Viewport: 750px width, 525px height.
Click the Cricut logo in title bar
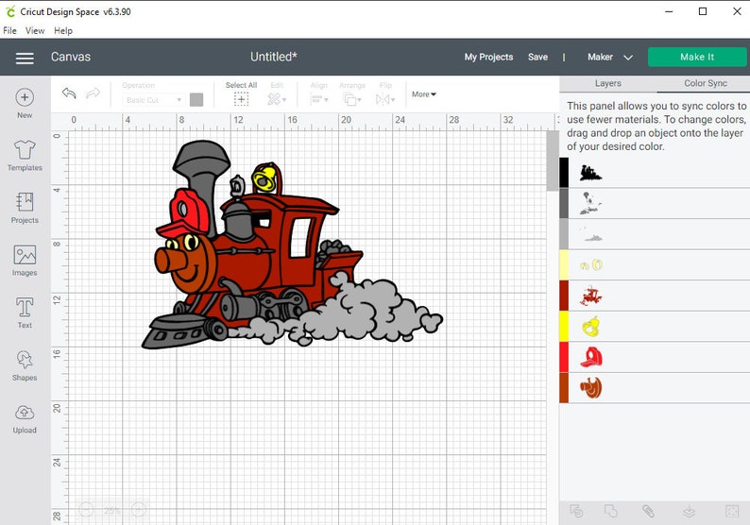coord(10,11)
